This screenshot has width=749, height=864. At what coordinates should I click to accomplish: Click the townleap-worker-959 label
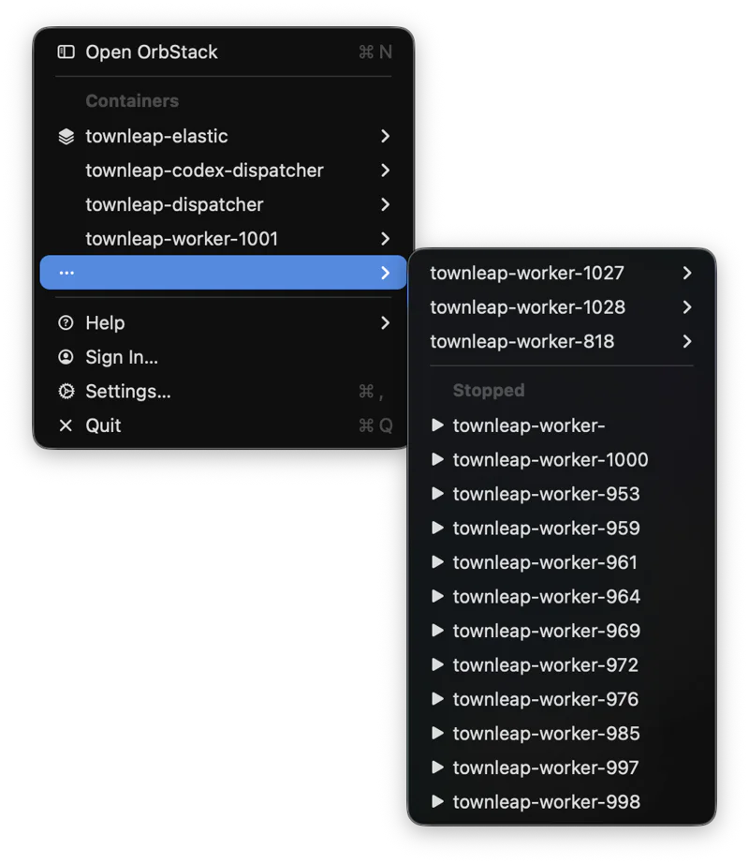(547, 528)
